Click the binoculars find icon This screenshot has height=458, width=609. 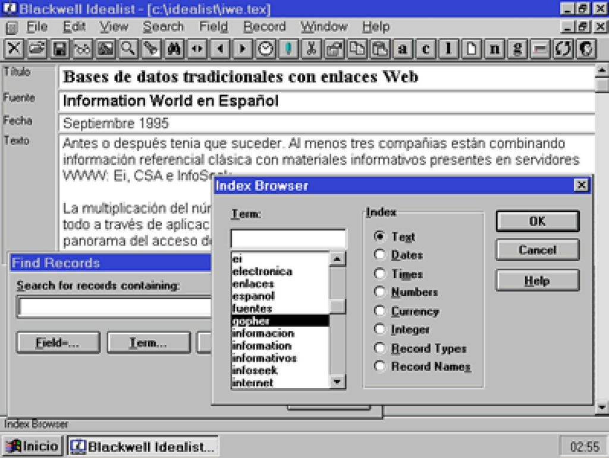point(174,49)
